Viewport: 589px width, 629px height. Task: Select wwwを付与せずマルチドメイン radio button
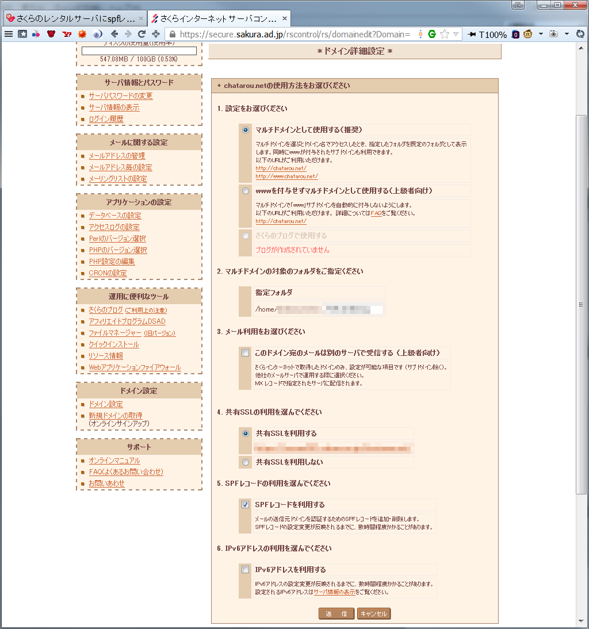(x=246, y=191)
